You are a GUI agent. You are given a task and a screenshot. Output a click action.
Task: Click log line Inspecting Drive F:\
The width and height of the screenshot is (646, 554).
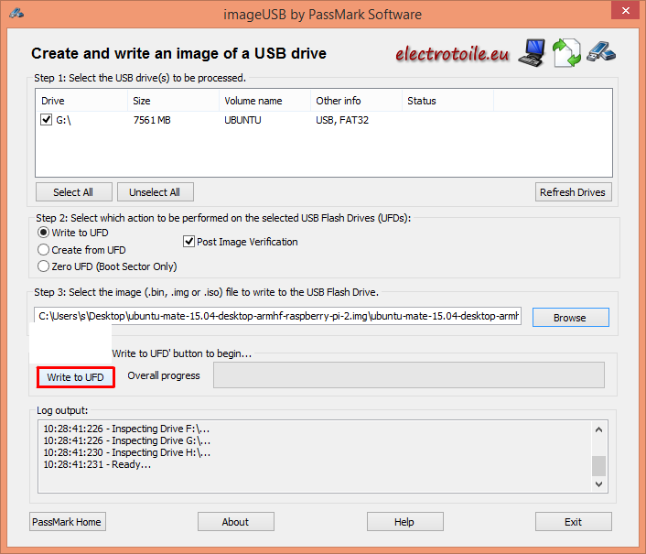[x=126, y=429]
